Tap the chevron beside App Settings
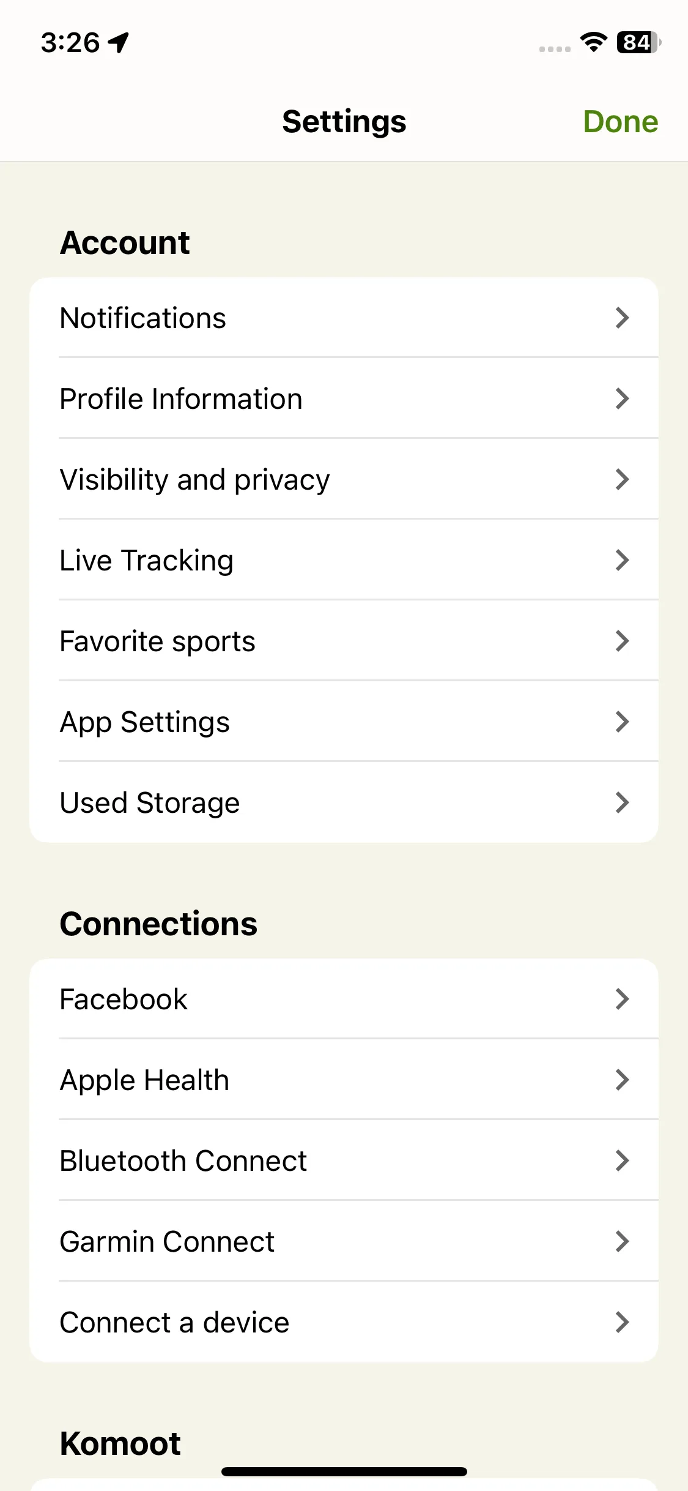This screenshot has width=688, height=1491. tap(622, 722)
